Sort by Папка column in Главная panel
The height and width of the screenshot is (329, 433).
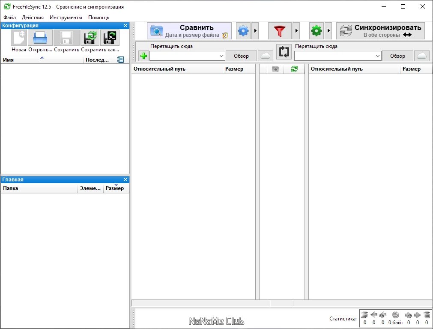click(39, 188)
